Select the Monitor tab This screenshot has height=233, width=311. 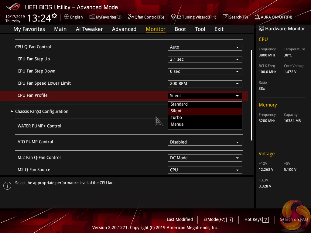(156, 29)
